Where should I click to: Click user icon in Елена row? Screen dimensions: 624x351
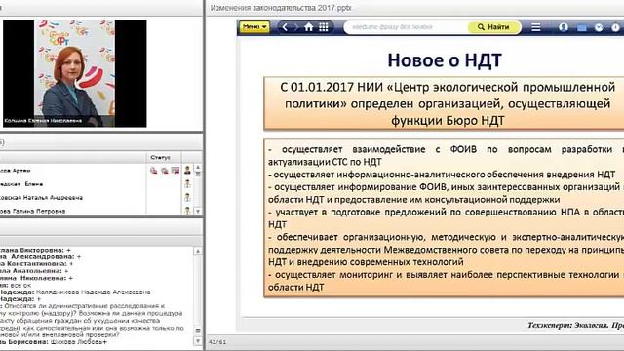click(x=187, y=184)
